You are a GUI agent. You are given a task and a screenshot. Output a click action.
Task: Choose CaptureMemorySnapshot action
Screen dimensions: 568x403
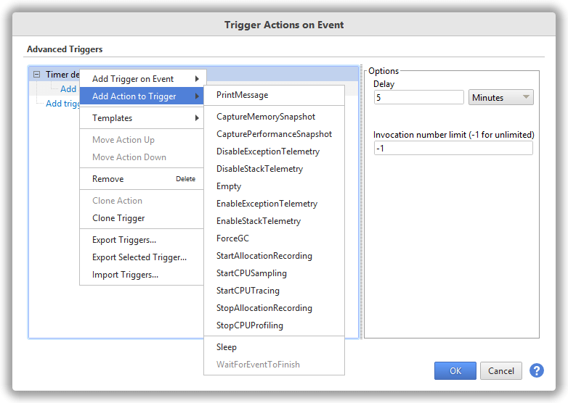275,117
